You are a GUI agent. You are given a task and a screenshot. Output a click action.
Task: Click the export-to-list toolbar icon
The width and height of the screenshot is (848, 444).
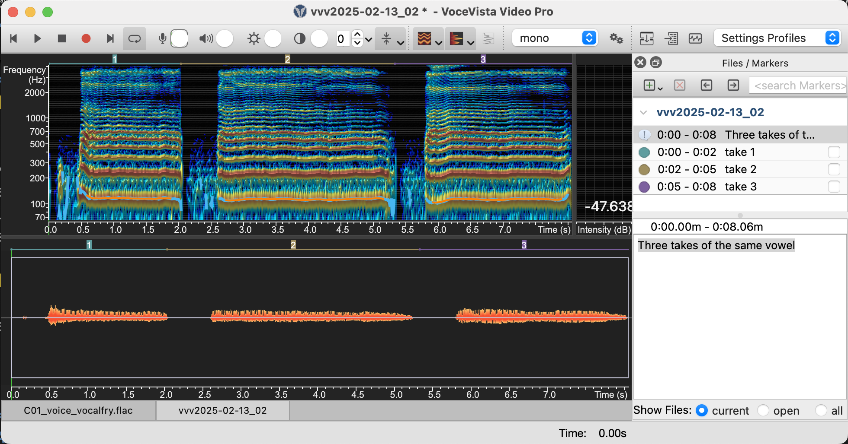tap(671, 38)
